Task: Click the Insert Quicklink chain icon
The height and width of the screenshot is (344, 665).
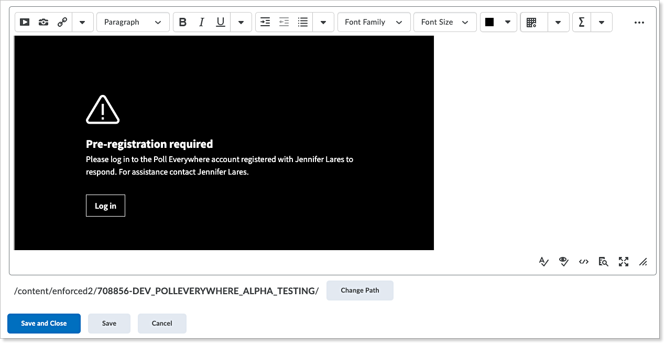Action: (62, 22)
